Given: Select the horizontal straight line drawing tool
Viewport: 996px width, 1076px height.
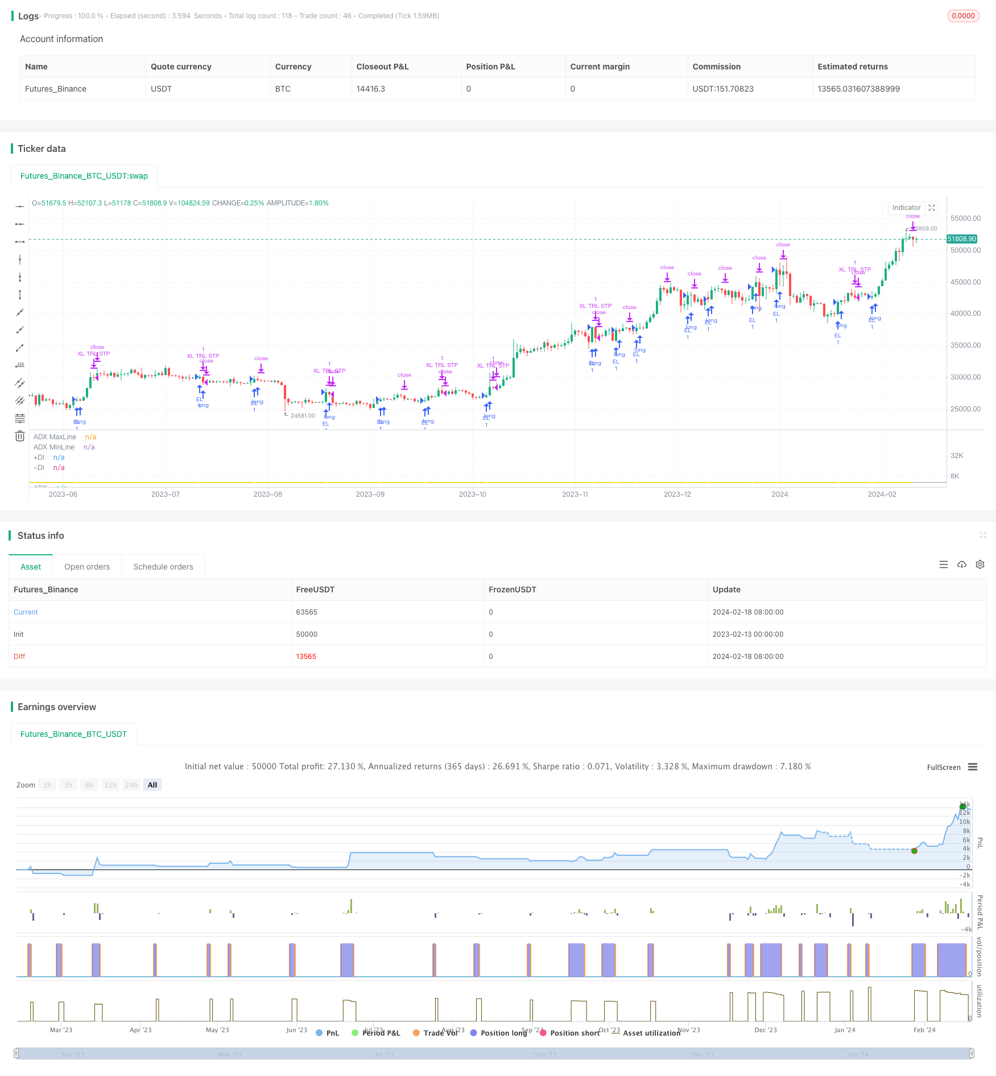Looking at the screenshot, I should tap(20, 207).
